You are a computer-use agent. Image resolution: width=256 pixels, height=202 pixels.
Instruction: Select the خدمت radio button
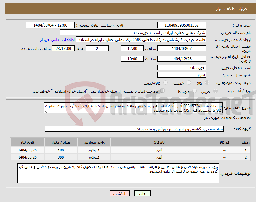coord(189,83)
